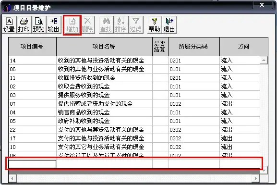Viewport: 277px width, 185px height.
Task: Click the horizontal scrollbar left arrow
Action: click(12, 178)
